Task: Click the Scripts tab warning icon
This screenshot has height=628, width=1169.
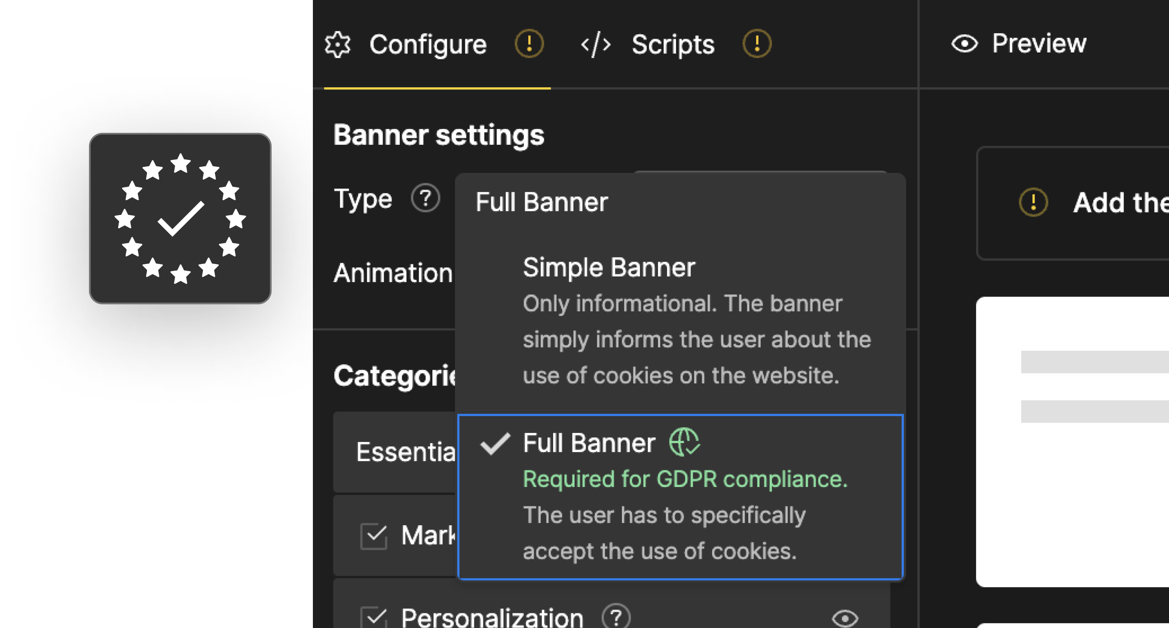Action: [756, 43]
